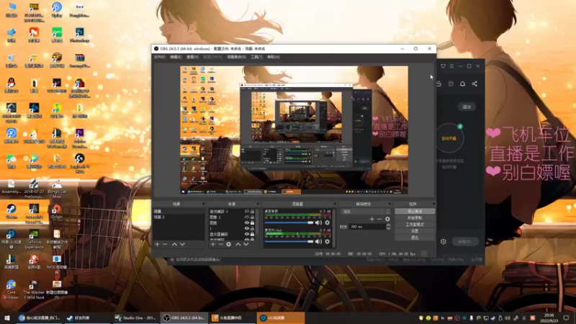The width and height of the screenshot is (576, 324).
Task: Click Settings button in OBS Controls
Action: click(415, 231)
